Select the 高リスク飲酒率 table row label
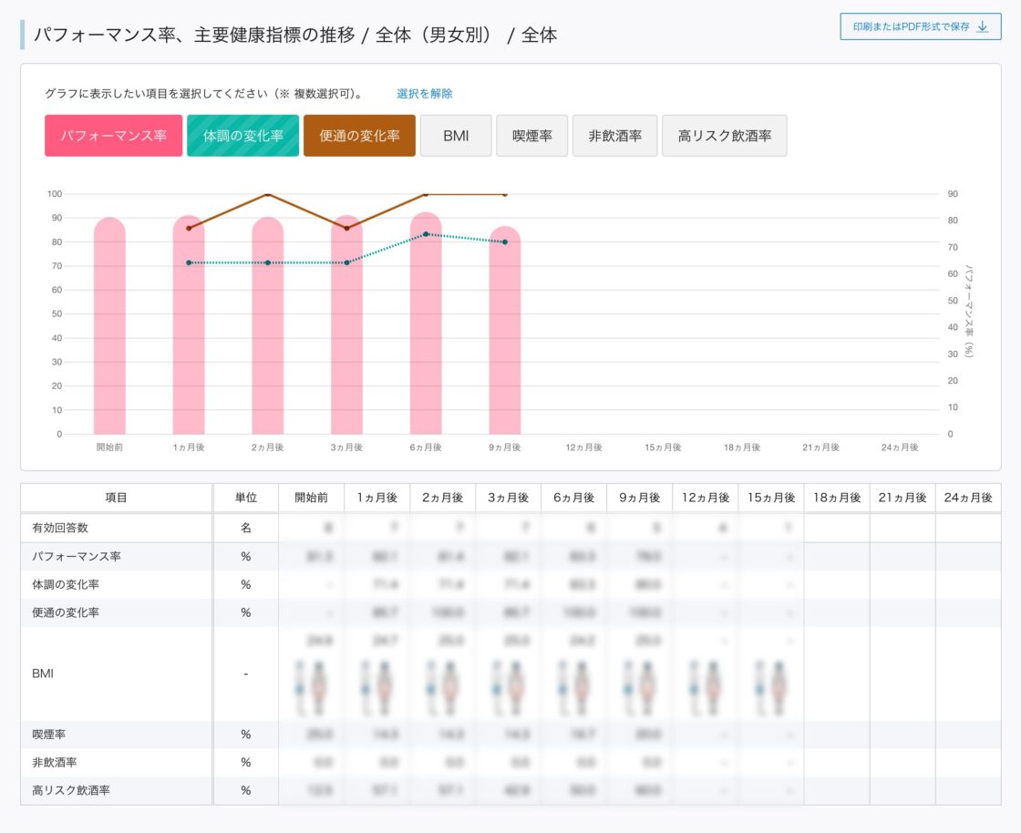This screenshot has width=1021, height=833. 71,790
